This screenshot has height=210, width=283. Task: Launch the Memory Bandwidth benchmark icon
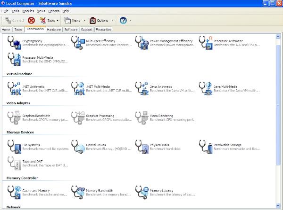[78, 192]
